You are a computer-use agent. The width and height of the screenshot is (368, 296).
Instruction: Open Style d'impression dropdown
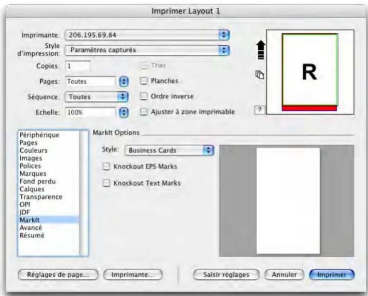pyautogui.click(x=147, y=50)
